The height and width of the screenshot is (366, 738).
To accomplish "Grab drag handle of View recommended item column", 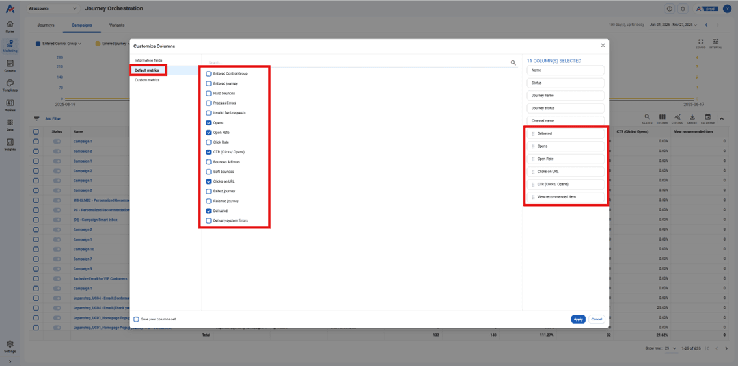I will [533, 197].
